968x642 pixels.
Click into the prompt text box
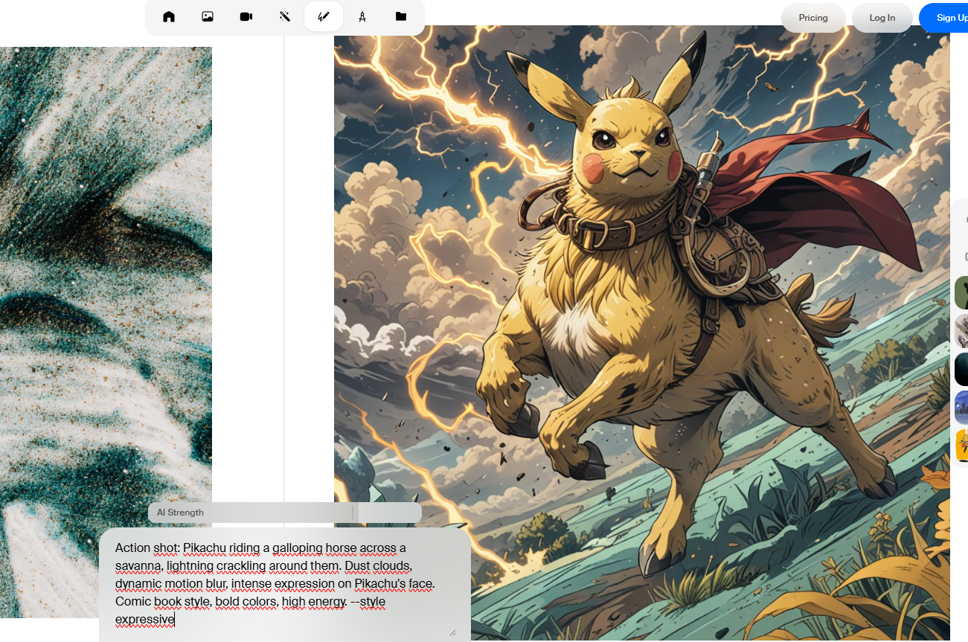[285, 585]
